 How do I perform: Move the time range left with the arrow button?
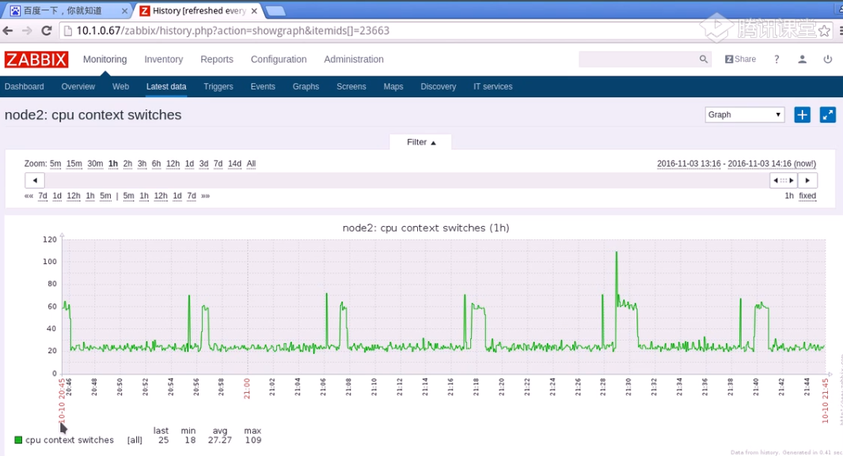point(35,180)
